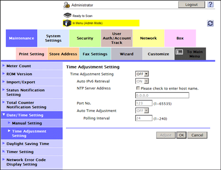Check the enter host name checkbox

coord(138,88)
